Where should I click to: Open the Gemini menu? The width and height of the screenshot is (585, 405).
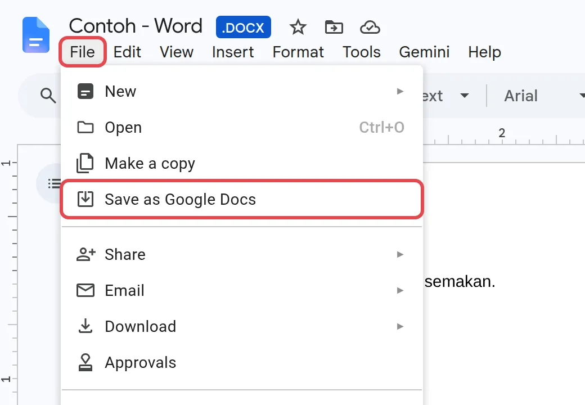[424, 52]
